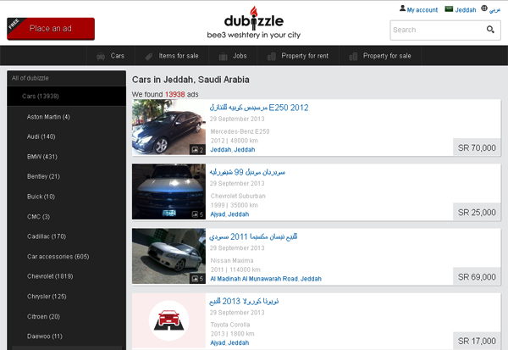Open the Jobs menu item
Viewport: 508px width, 350px height.
(233, 56)
